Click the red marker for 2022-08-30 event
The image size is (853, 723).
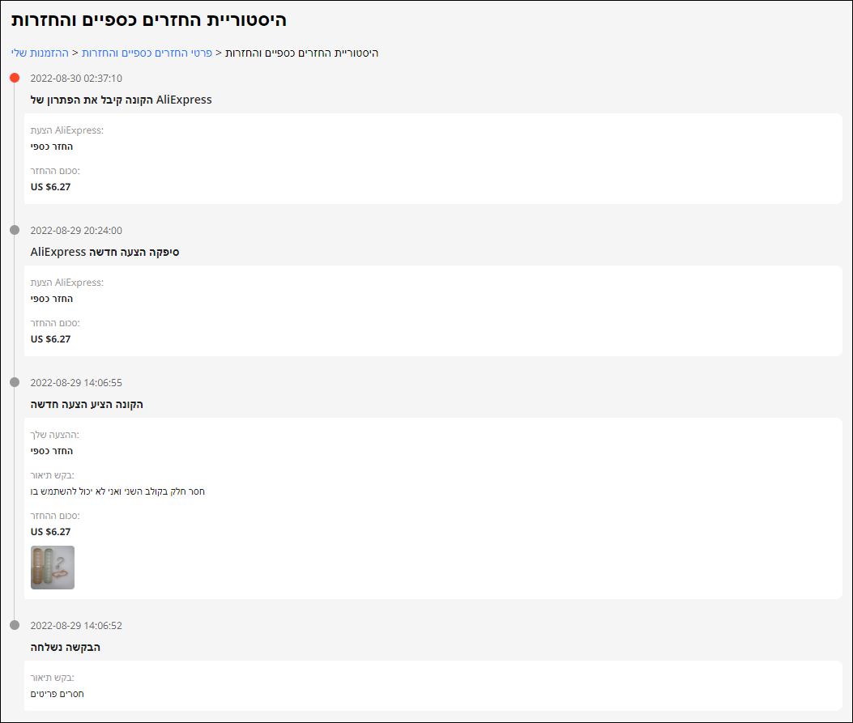click(15, 78)
